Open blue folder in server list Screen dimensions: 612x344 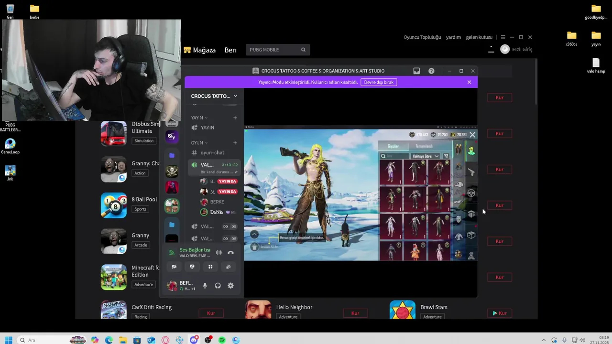[172, 225]
